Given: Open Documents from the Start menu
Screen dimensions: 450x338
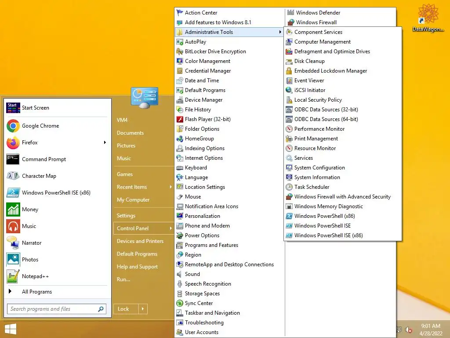Looking at the screenshot, I should click(130, 133).
